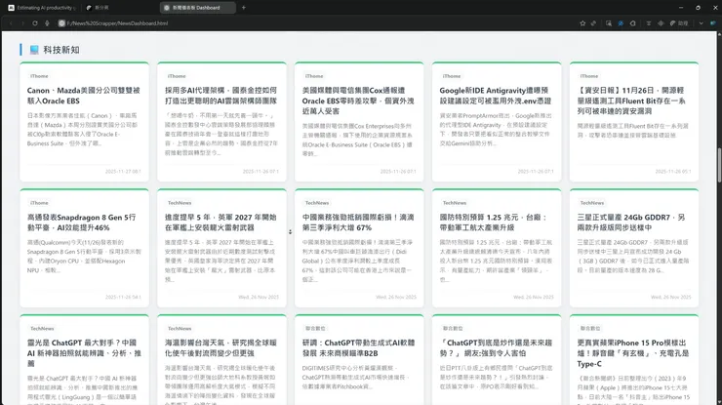Click the page vertical scrollbar thumb
Viewport: 722px width, 405px height.
coord(718,165)
